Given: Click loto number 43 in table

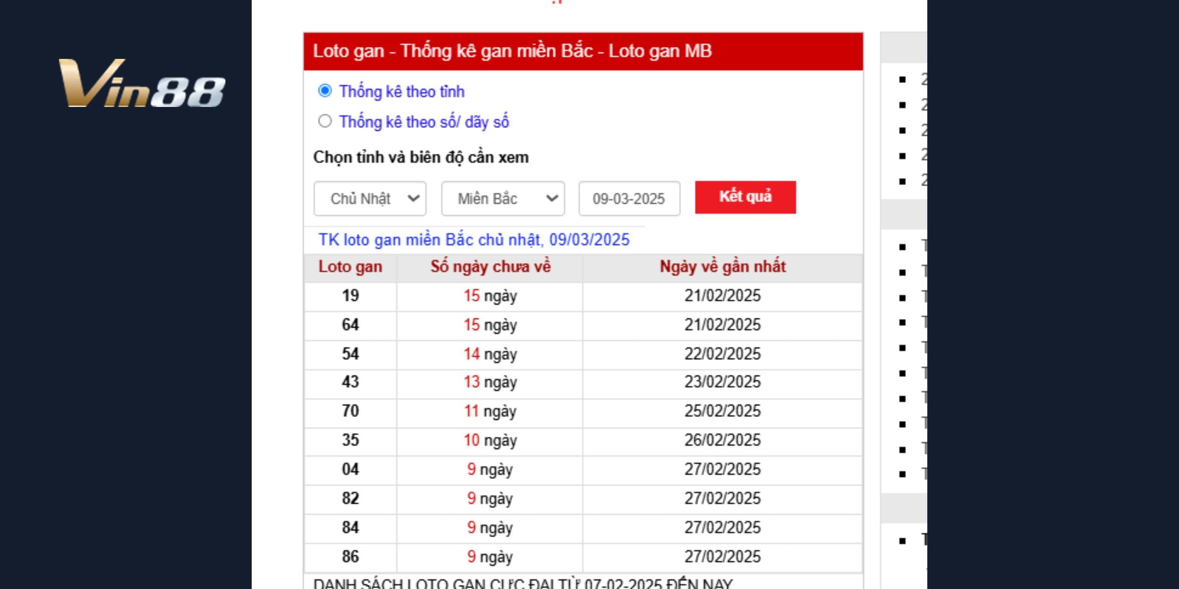Looking at the screenshot, I should click(350, 382).
